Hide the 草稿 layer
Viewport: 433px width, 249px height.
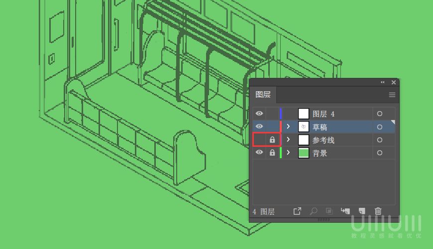pyautogui.click(x=259, y=127)
